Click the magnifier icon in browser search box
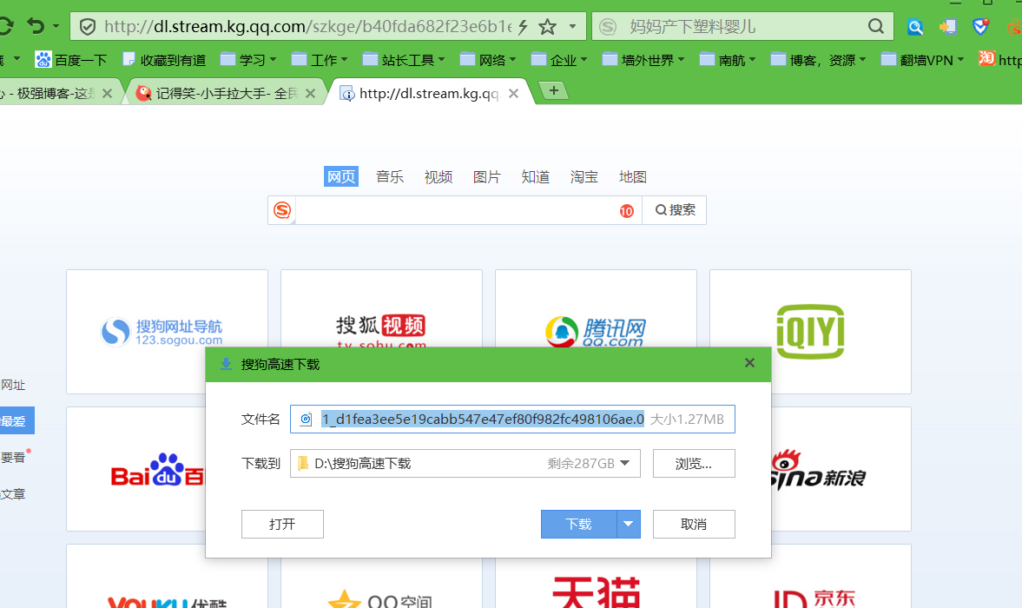Image resolution: width=1022 pixels, height=608 pixels. tap(876, 26)
